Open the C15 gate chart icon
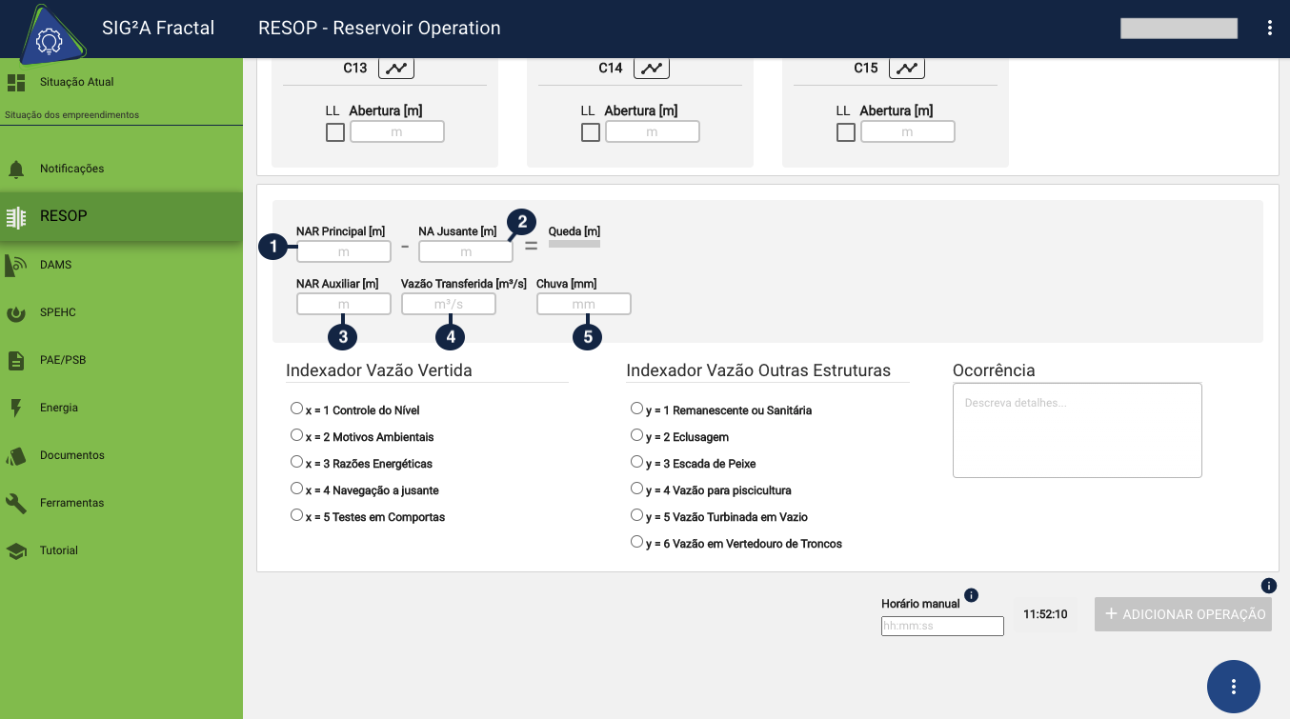Image resolution: width=1290 pixels, height=719 pixels. (907, 69)
